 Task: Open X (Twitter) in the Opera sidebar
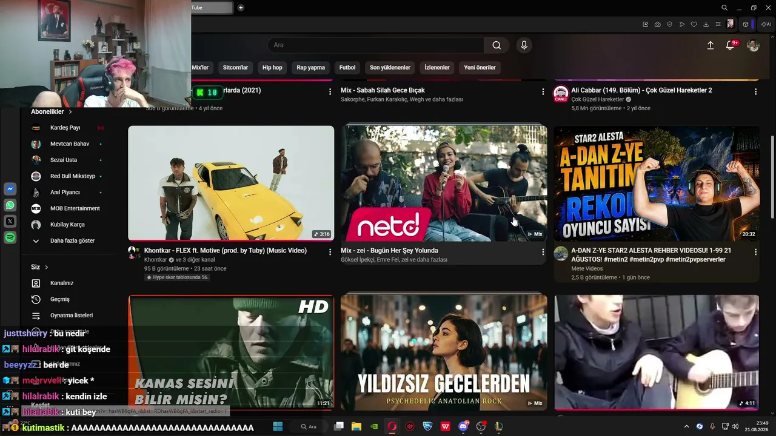[10, 222]
